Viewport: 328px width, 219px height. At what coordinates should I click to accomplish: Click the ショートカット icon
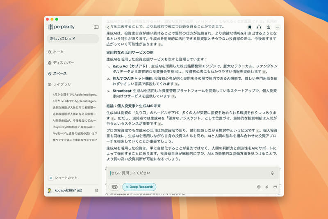(x=50, y=178)
